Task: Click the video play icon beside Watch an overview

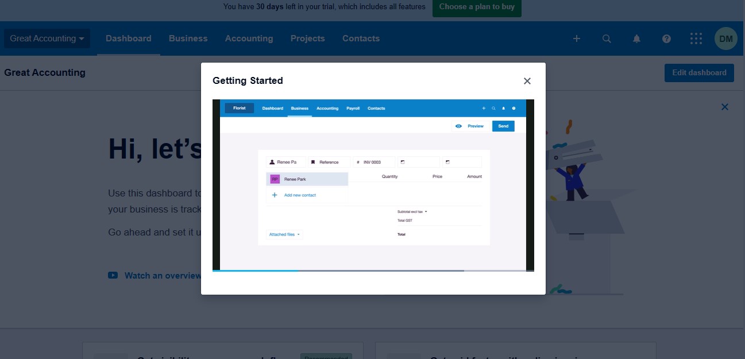Action: pos(113,275)
